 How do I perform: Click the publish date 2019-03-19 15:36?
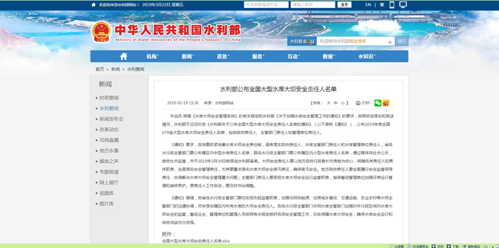coord(183,103)
